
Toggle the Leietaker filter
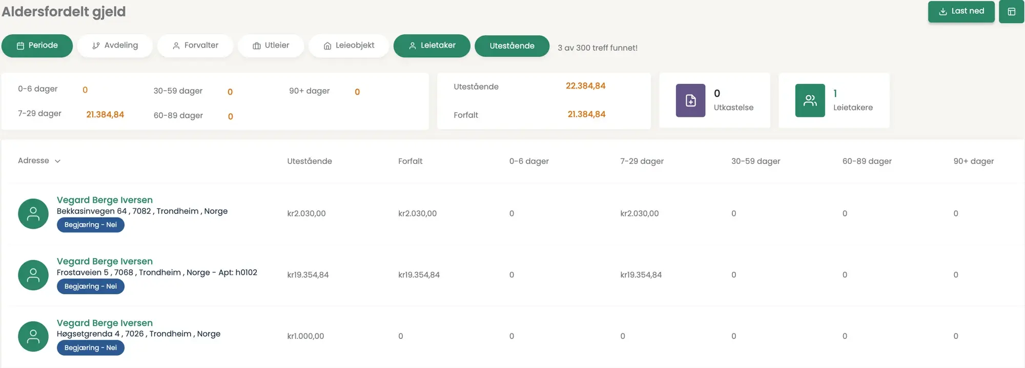click(432, 46)
